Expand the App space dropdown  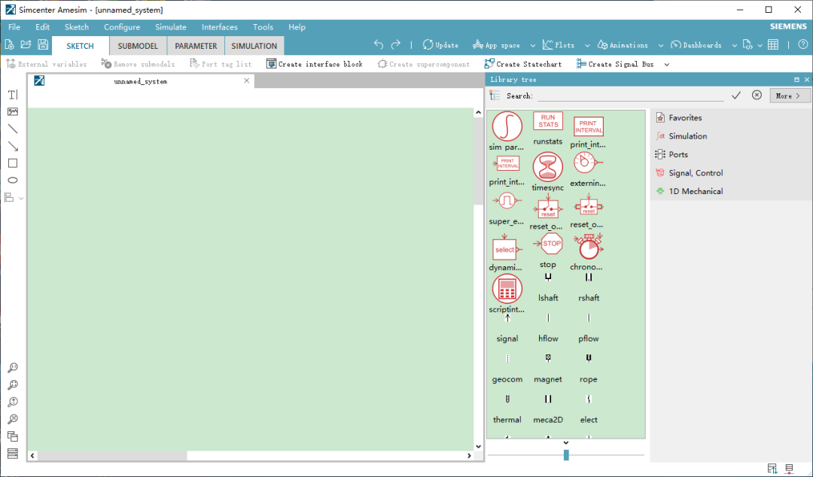(x=532, y=44)
